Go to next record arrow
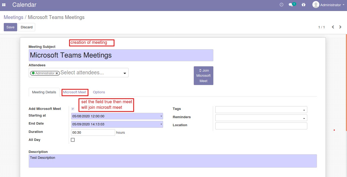The image size is (347, 177). (340, 27)
